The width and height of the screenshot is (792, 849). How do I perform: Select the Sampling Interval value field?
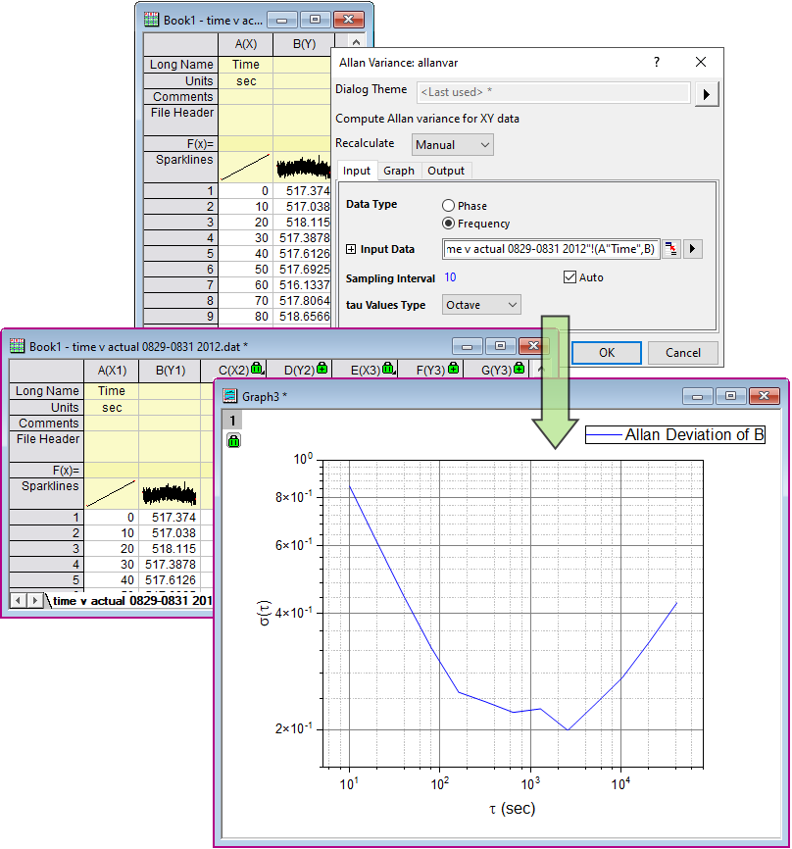449,277
